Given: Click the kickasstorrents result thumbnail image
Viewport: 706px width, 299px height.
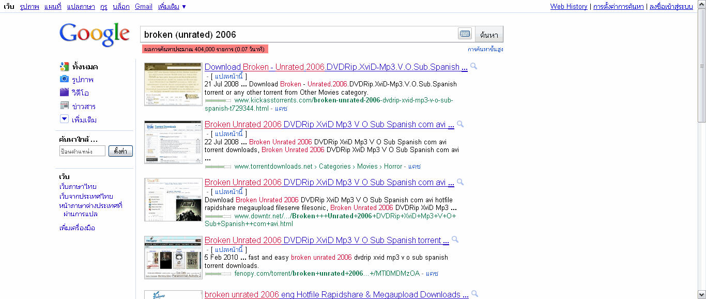Looking at the screenshot, I should 173,84.
